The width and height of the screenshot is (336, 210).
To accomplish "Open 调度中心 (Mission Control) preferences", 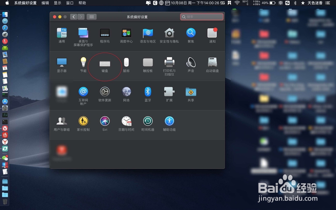I will (126, 35).
